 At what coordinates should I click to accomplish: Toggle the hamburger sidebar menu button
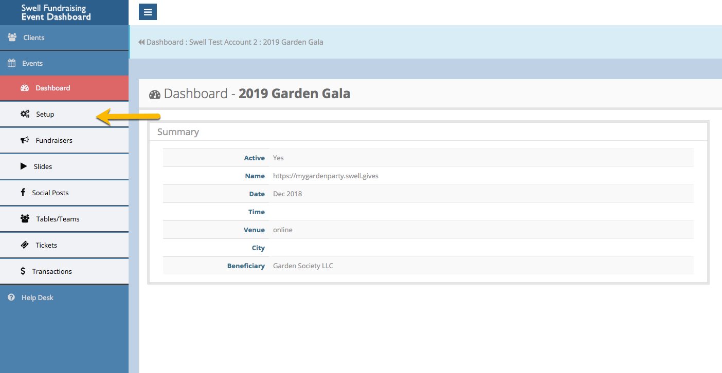click(148, 12)
